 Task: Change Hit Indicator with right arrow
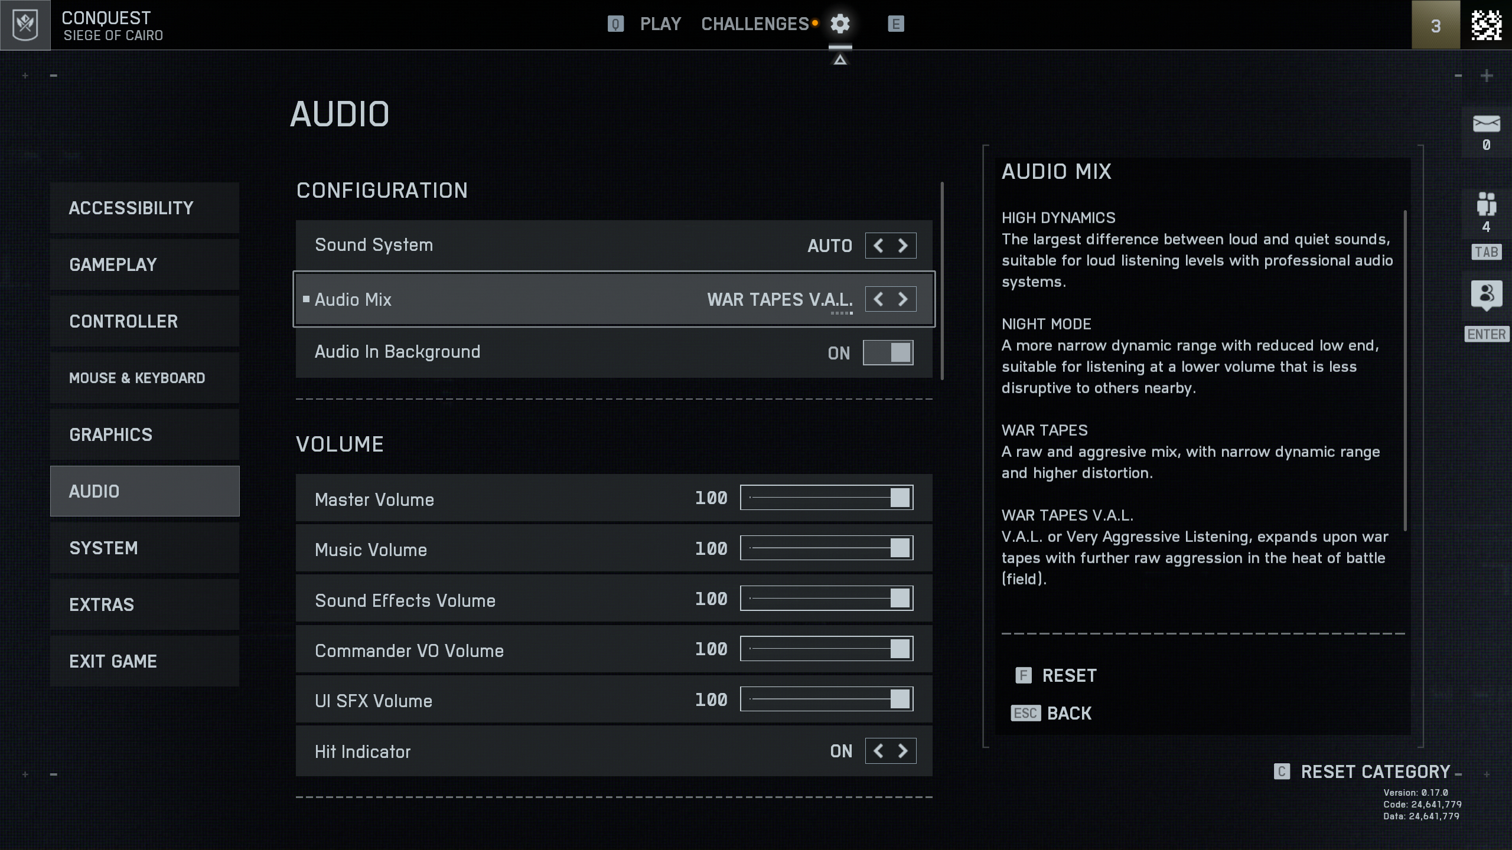tap(903, 751)
